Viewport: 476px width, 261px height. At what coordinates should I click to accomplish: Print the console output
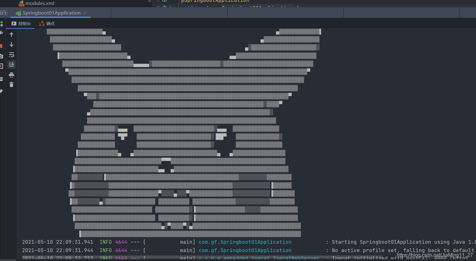point(11,75)
